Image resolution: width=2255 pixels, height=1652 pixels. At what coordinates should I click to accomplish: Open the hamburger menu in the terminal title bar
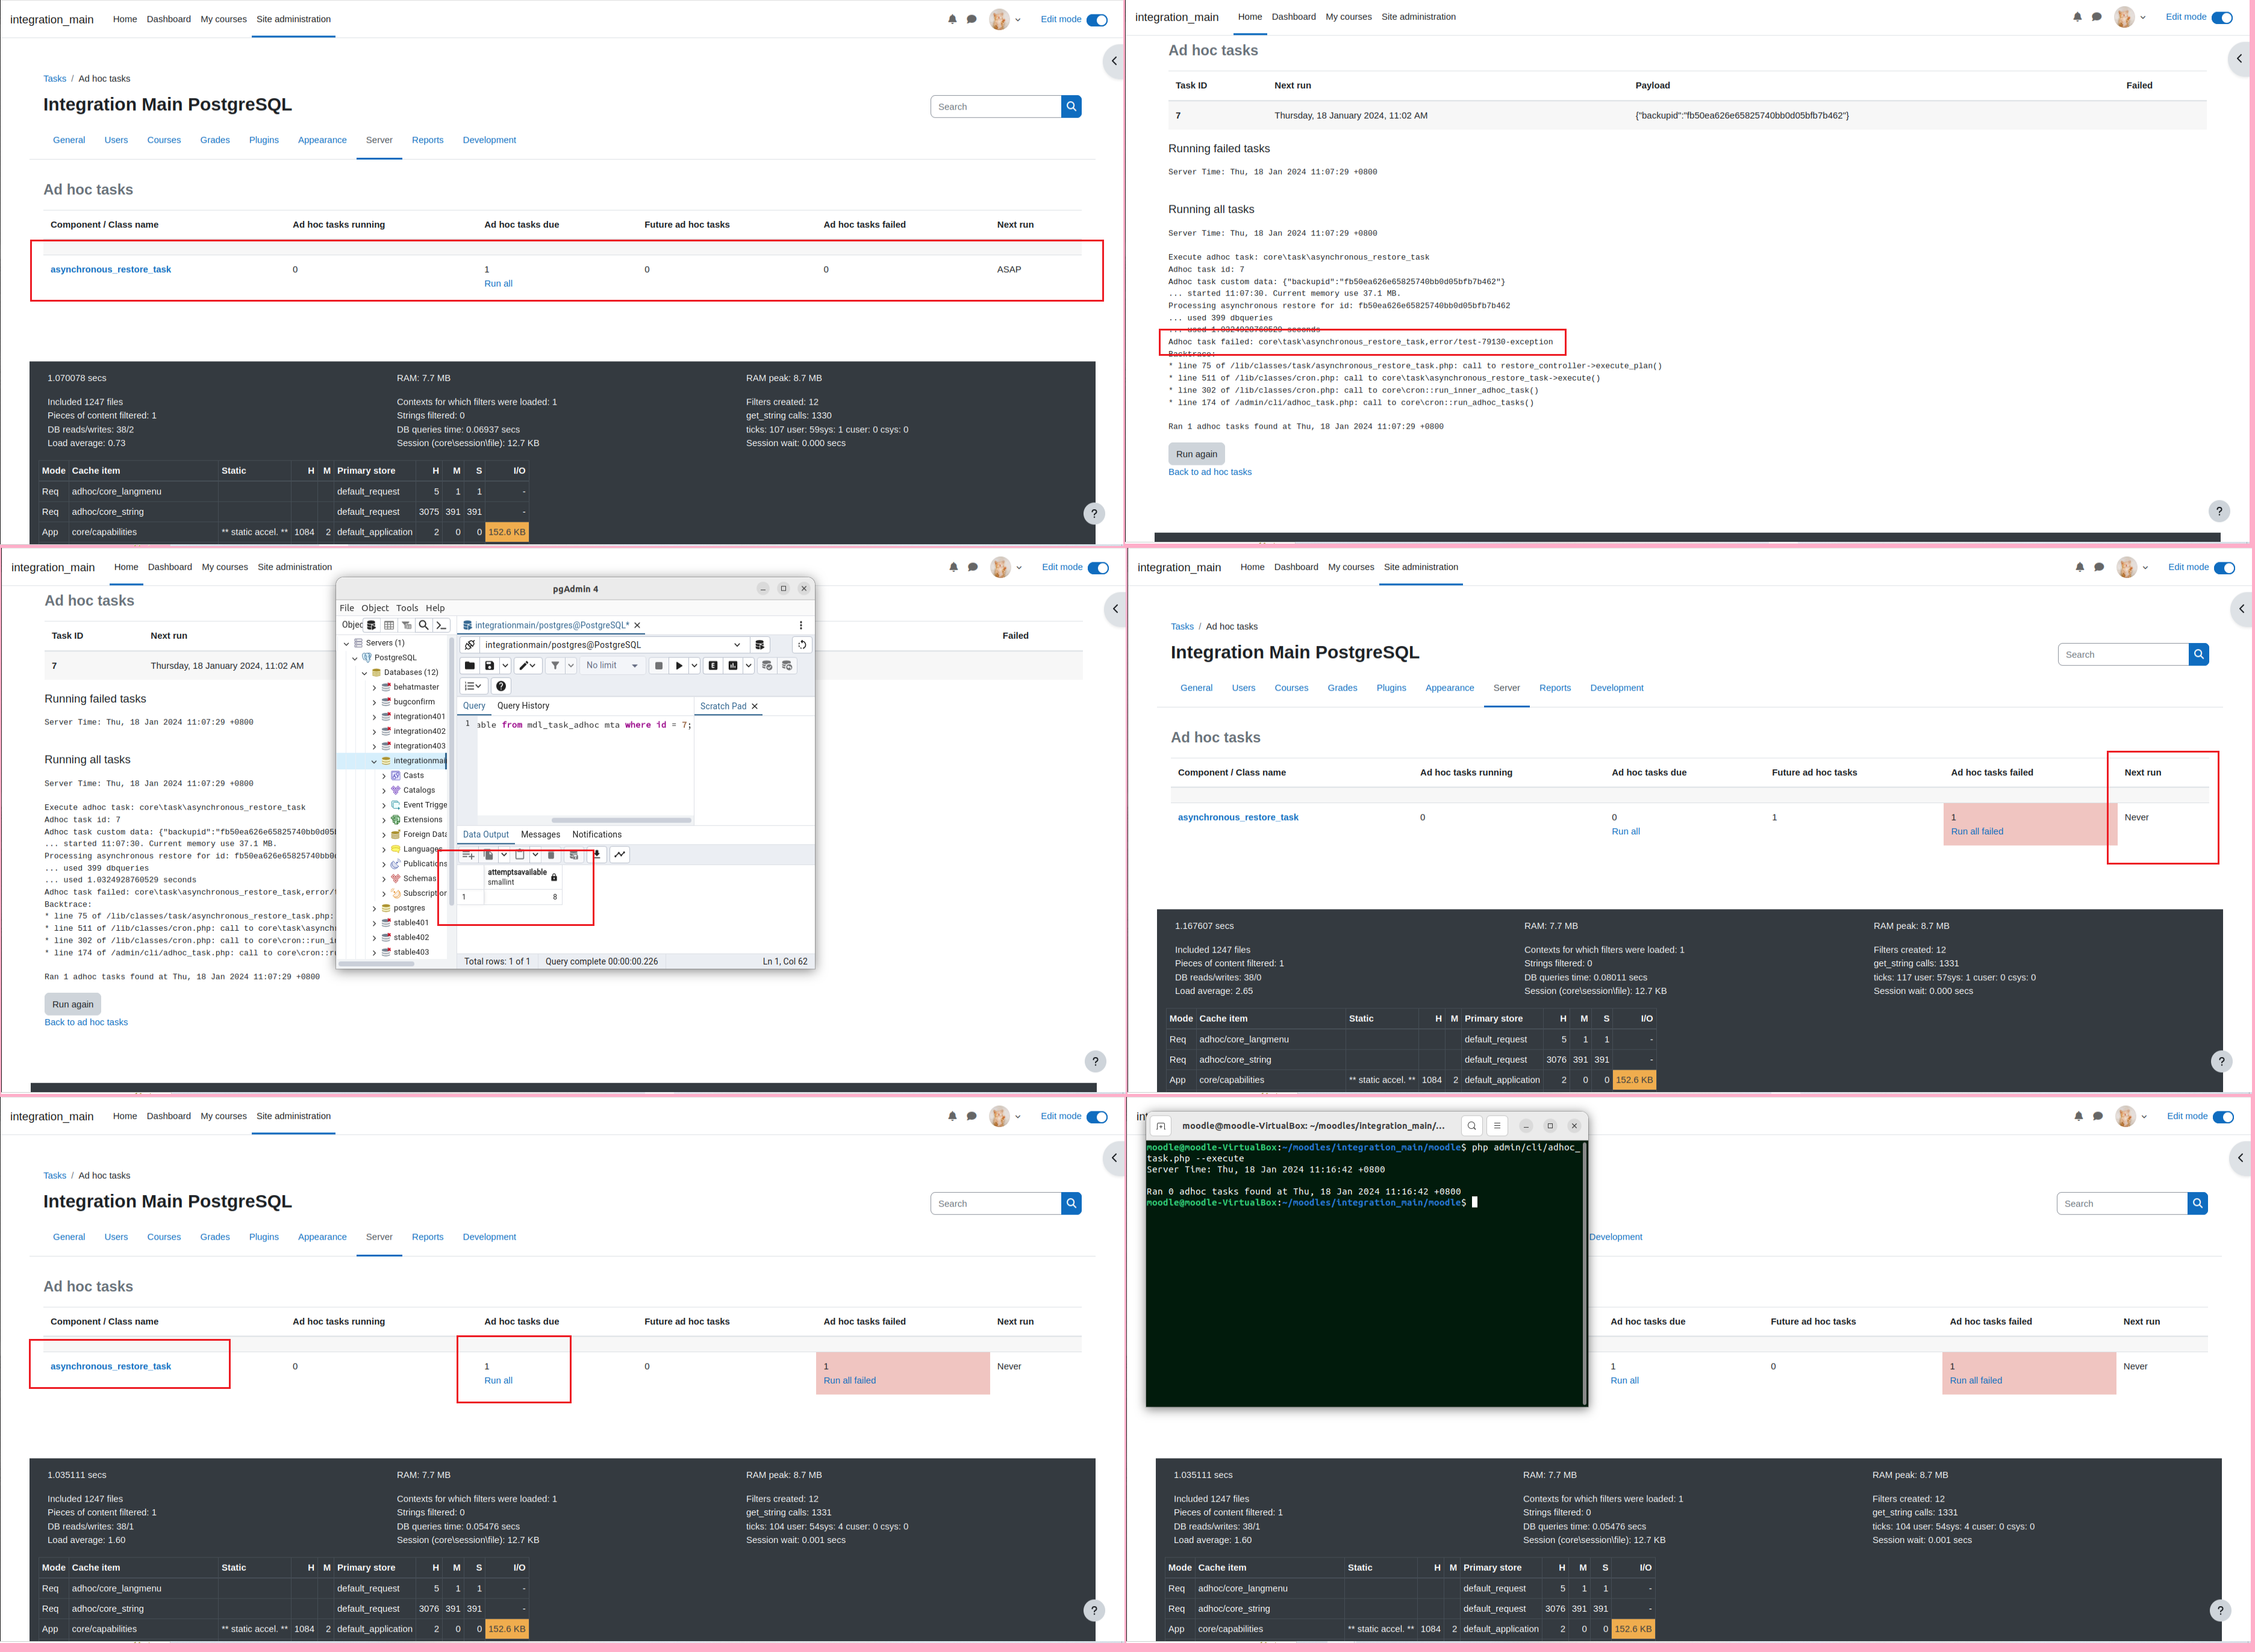click(x=1498, y=1126)
